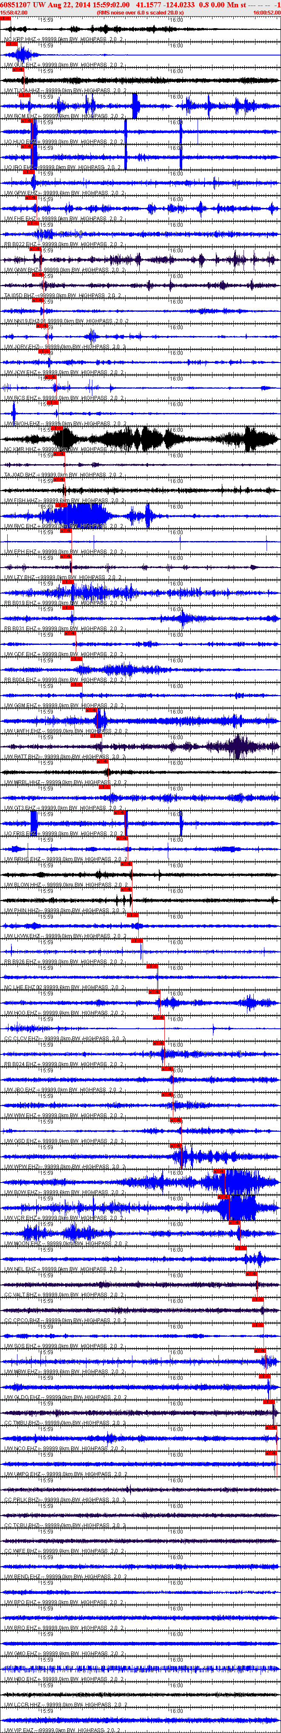This screenshot has width=281, height=1733.
Task: Click the 'NC KRP HHZ' station label
Action: click(21, 40)
